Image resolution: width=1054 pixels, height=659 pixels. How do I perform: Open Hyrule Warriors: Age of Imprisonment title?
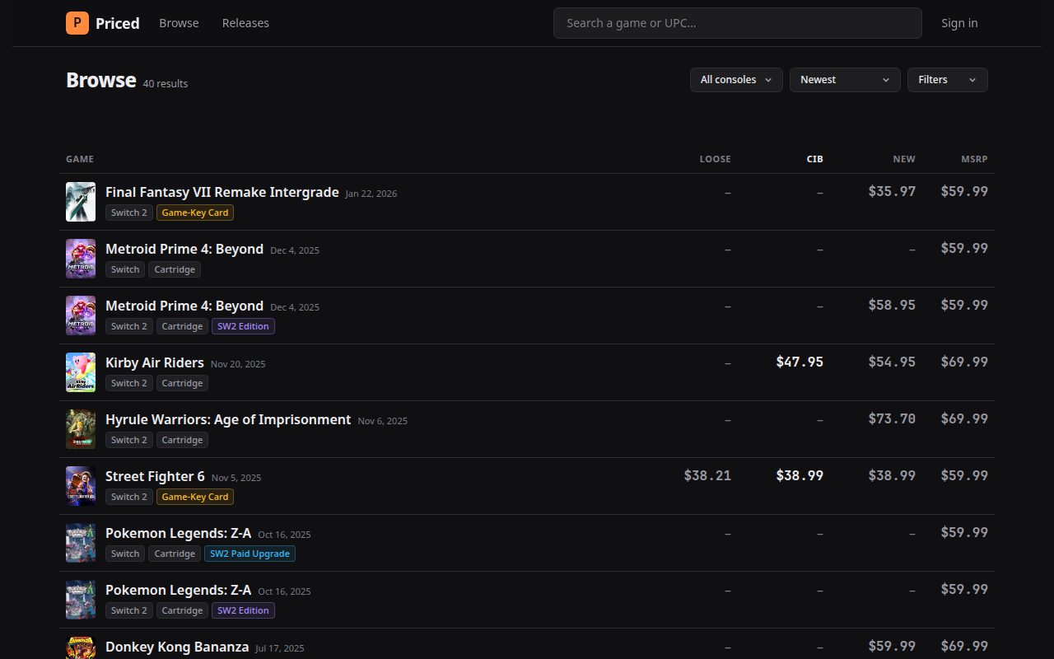tap(228, 419)
